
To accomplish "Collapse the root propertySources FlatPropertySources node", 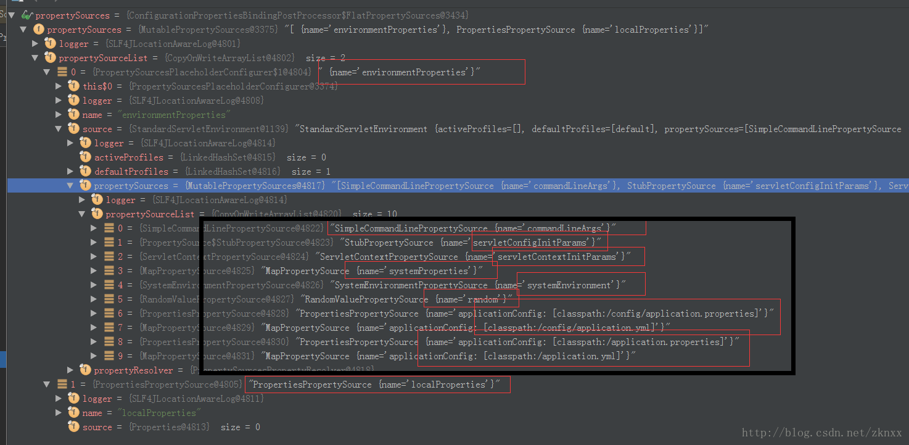I will coord(12,15).
